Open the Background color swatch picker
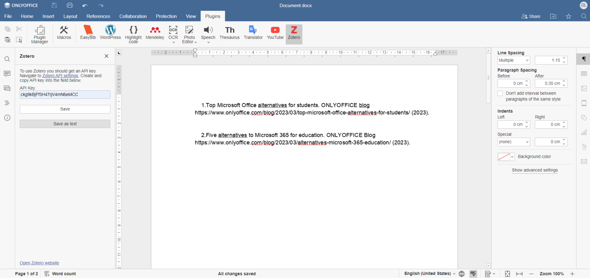Viewport: 590px width, 278px height. pos(506,156)
